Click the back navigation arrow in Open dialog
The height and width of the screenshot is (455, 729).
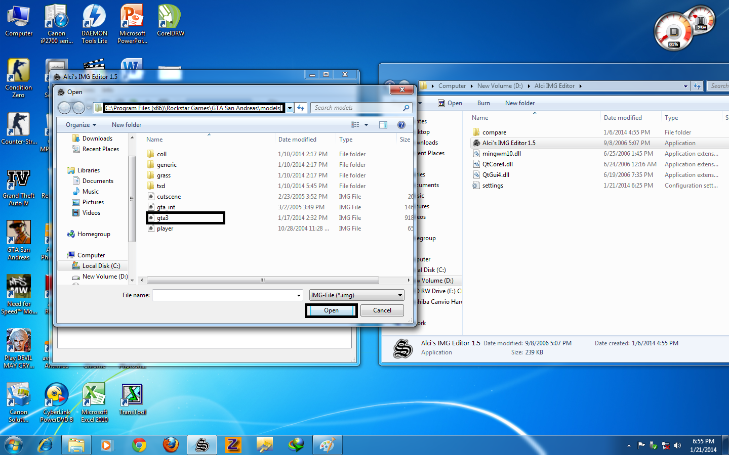[x=64, y=107]
